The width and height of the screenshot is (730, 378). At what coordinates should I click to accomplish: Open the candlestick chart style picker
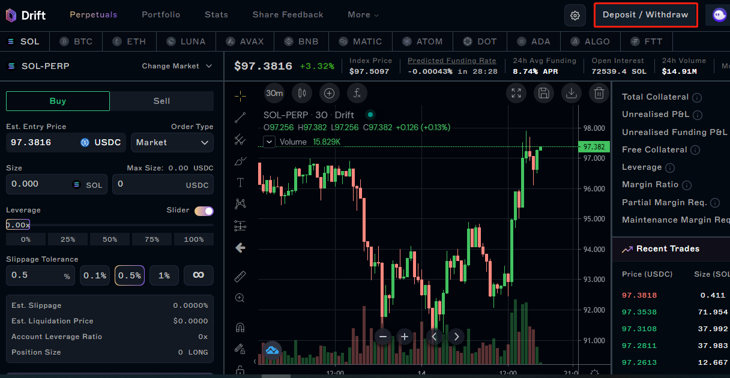click(x=302, y=93)
